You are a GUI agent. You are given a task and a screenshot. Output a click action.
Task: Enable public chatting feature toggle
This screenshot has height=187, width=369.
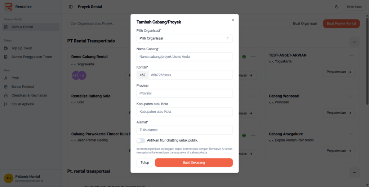pos(141,140)
